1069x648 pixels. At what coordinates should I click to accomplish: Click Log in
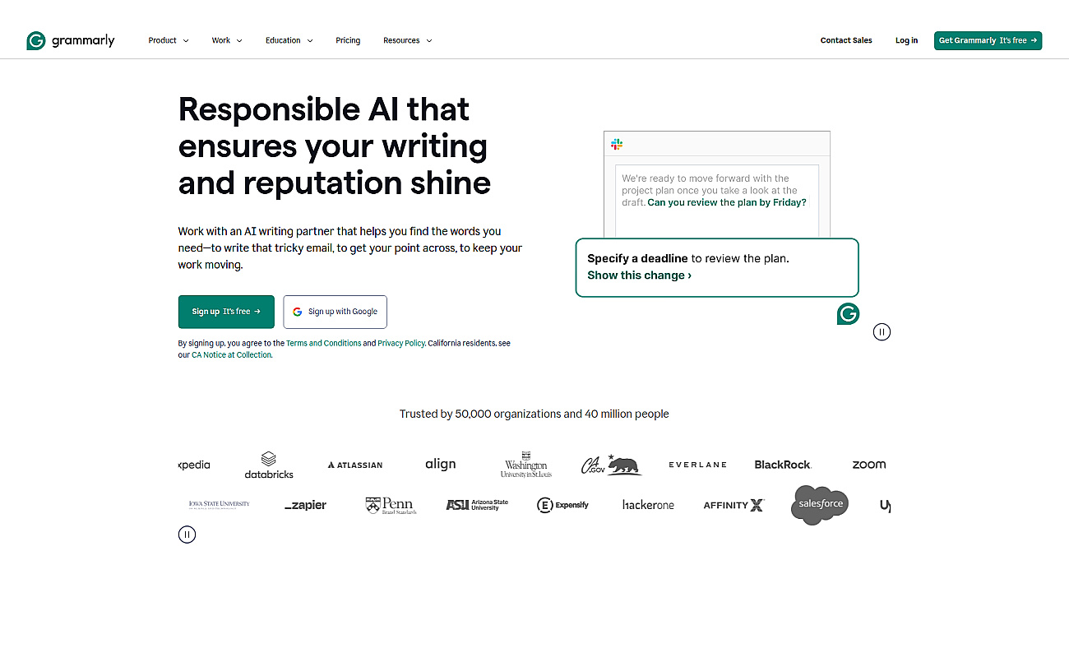[x=906, y=40]
